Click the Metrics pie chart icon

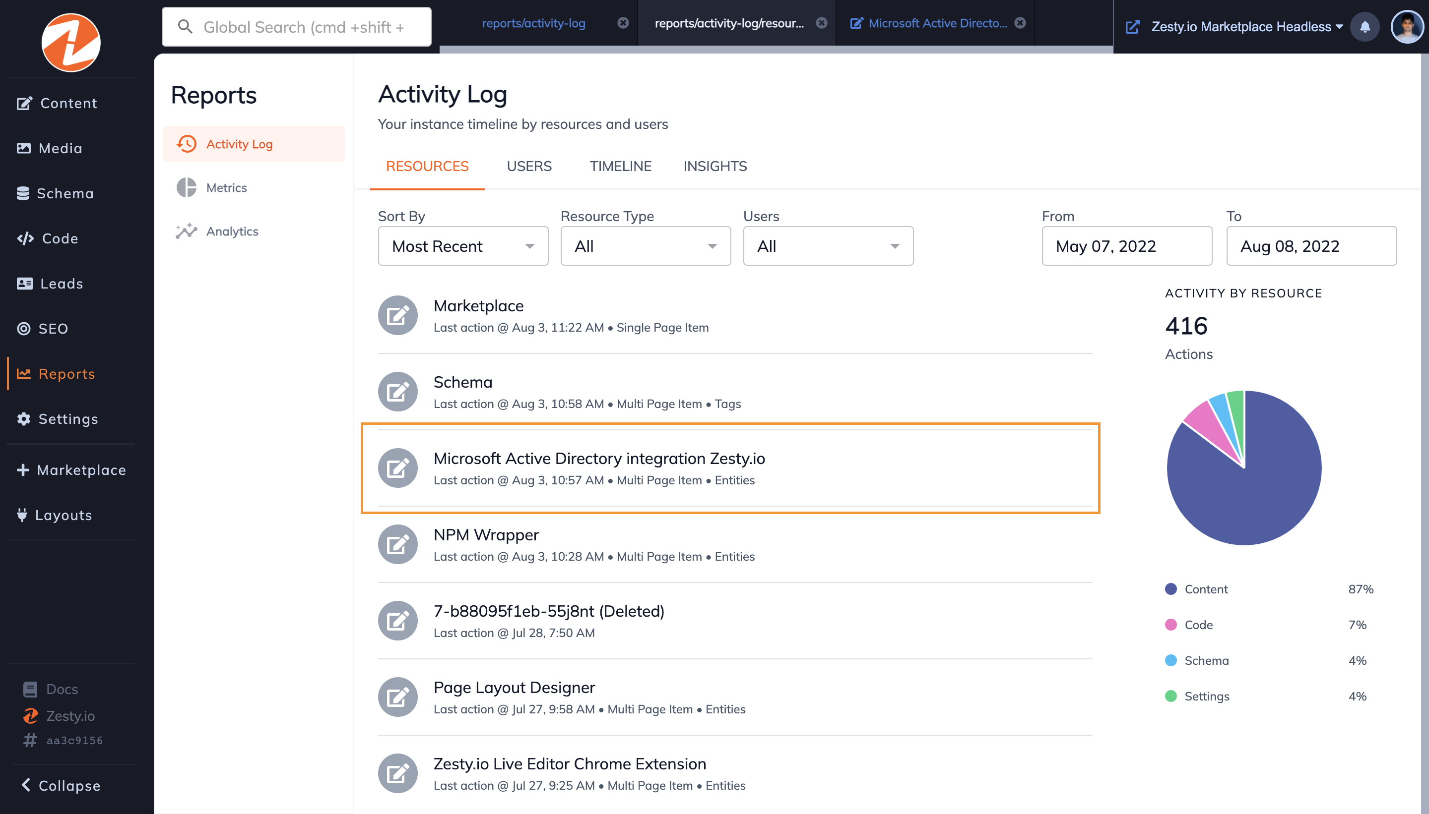tap(187, 188)
